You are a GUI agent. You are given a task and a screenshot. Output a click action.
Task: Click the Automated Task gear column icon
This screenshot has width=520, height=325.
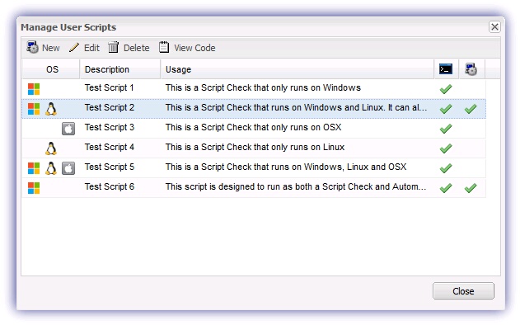point(471,69)
